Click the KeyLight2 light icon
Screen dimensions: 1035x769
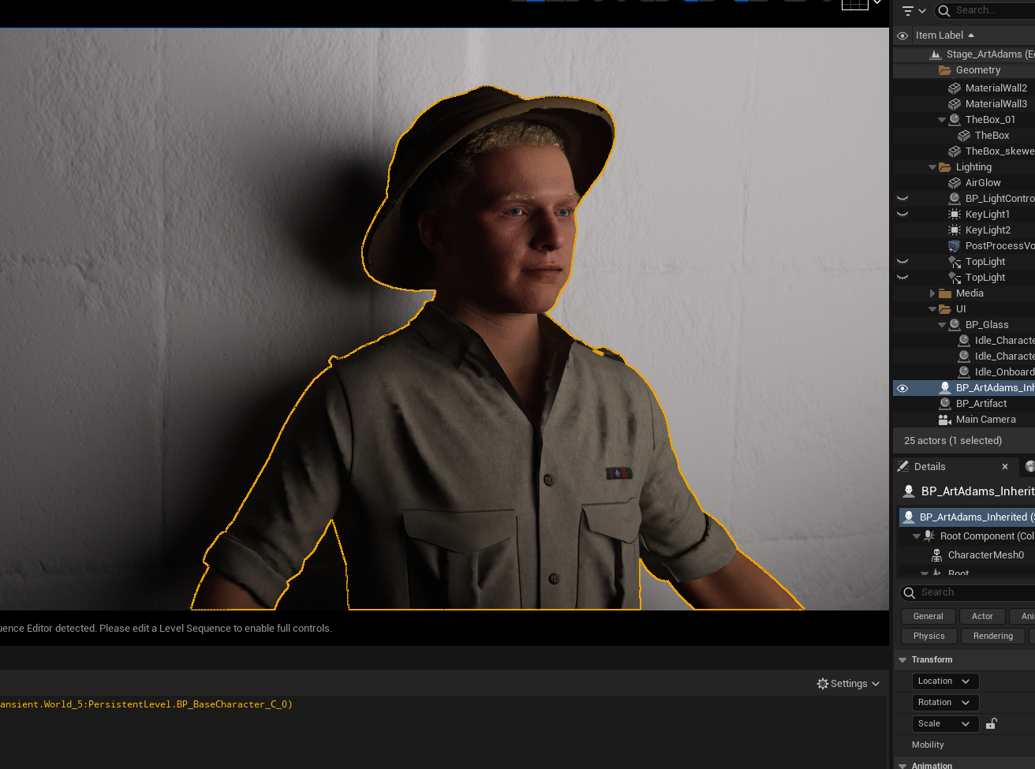coord(954,230)
